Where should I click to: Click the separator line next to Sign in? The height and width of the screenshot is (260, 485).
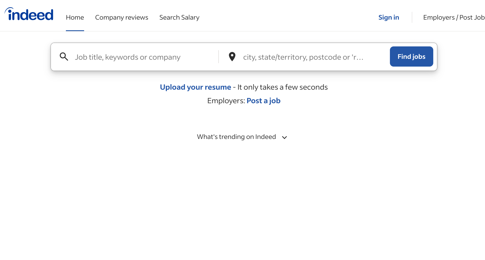pyautogui.click(x=412, y=17)
